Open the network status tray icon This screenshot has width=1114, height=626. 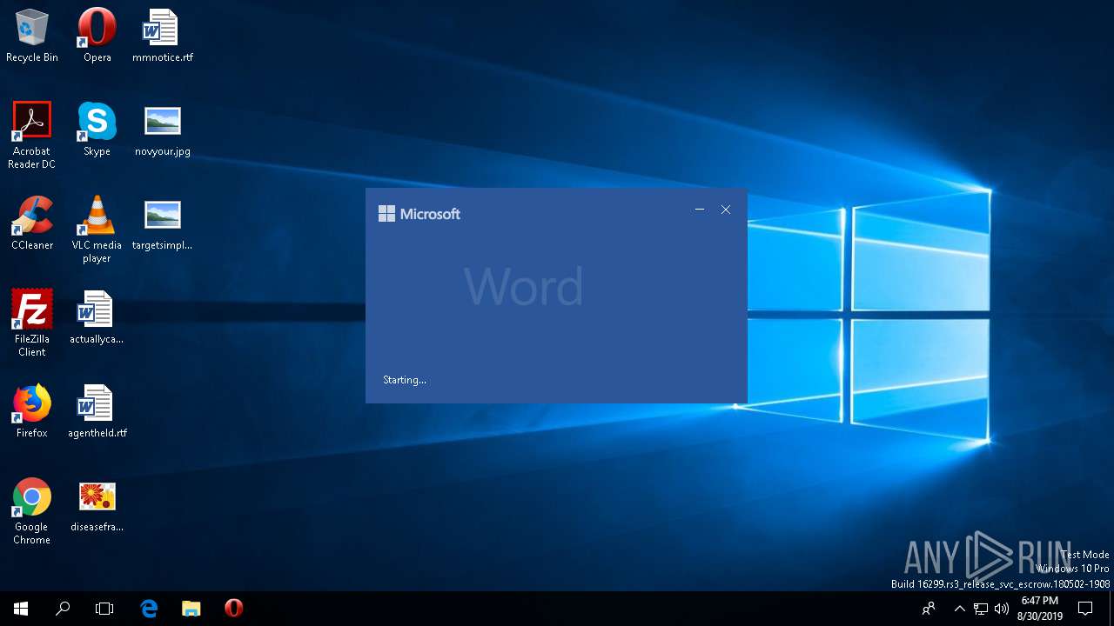coord(981,609)
